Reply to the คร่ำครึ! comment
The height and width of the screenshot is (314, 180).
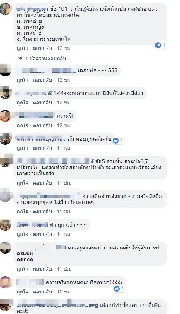pyautogui.click(x=42, y=125)
